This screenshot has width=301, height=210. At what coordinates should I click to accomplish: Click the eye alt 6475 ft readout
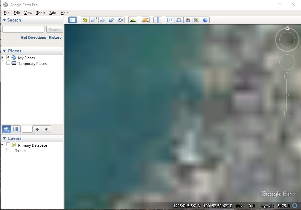276,206
